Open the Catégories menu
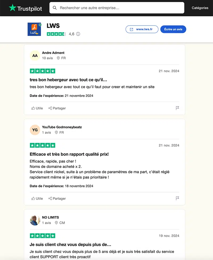Image resolution: width=213 pixels, height=260 pixels. [200, 8]
